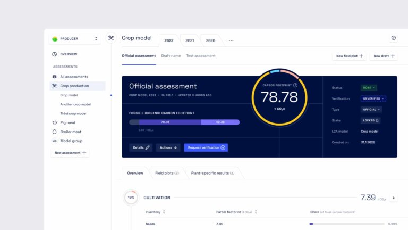Image resolution: width=408 pixels, height=230 pixels.
Task: Open the Field plots tab
Action: [167, 173]
